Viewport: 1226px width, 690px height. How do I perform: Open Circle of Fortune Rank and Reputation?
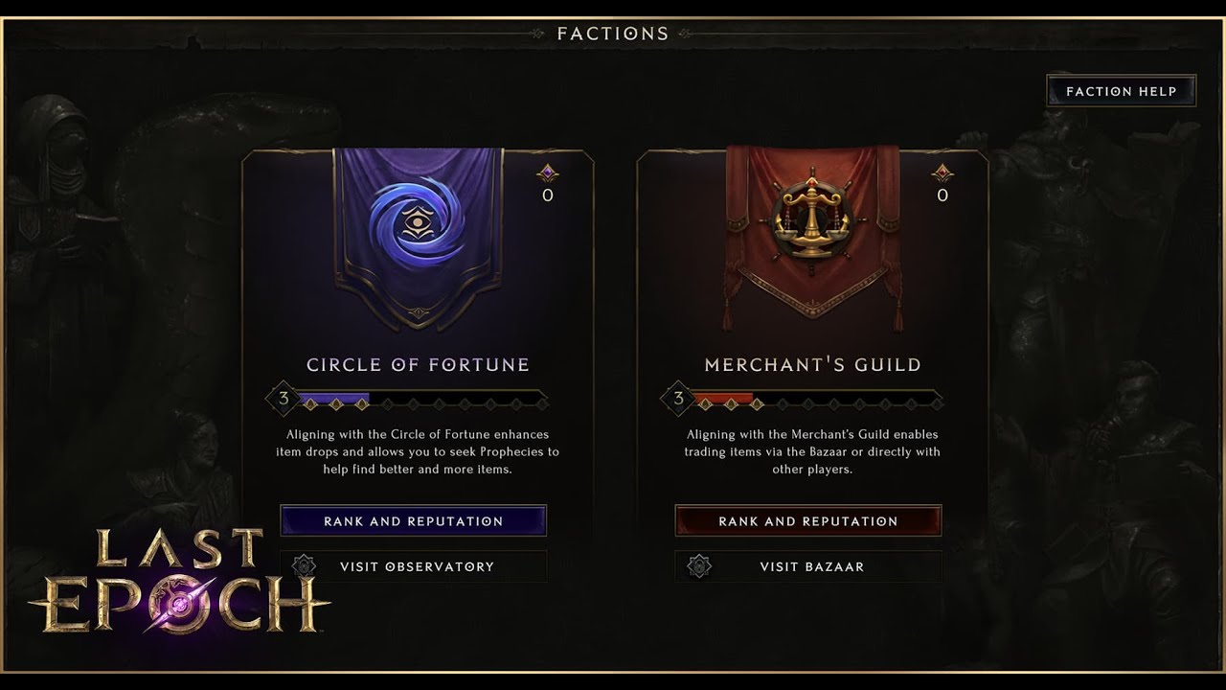click(413, 520)
